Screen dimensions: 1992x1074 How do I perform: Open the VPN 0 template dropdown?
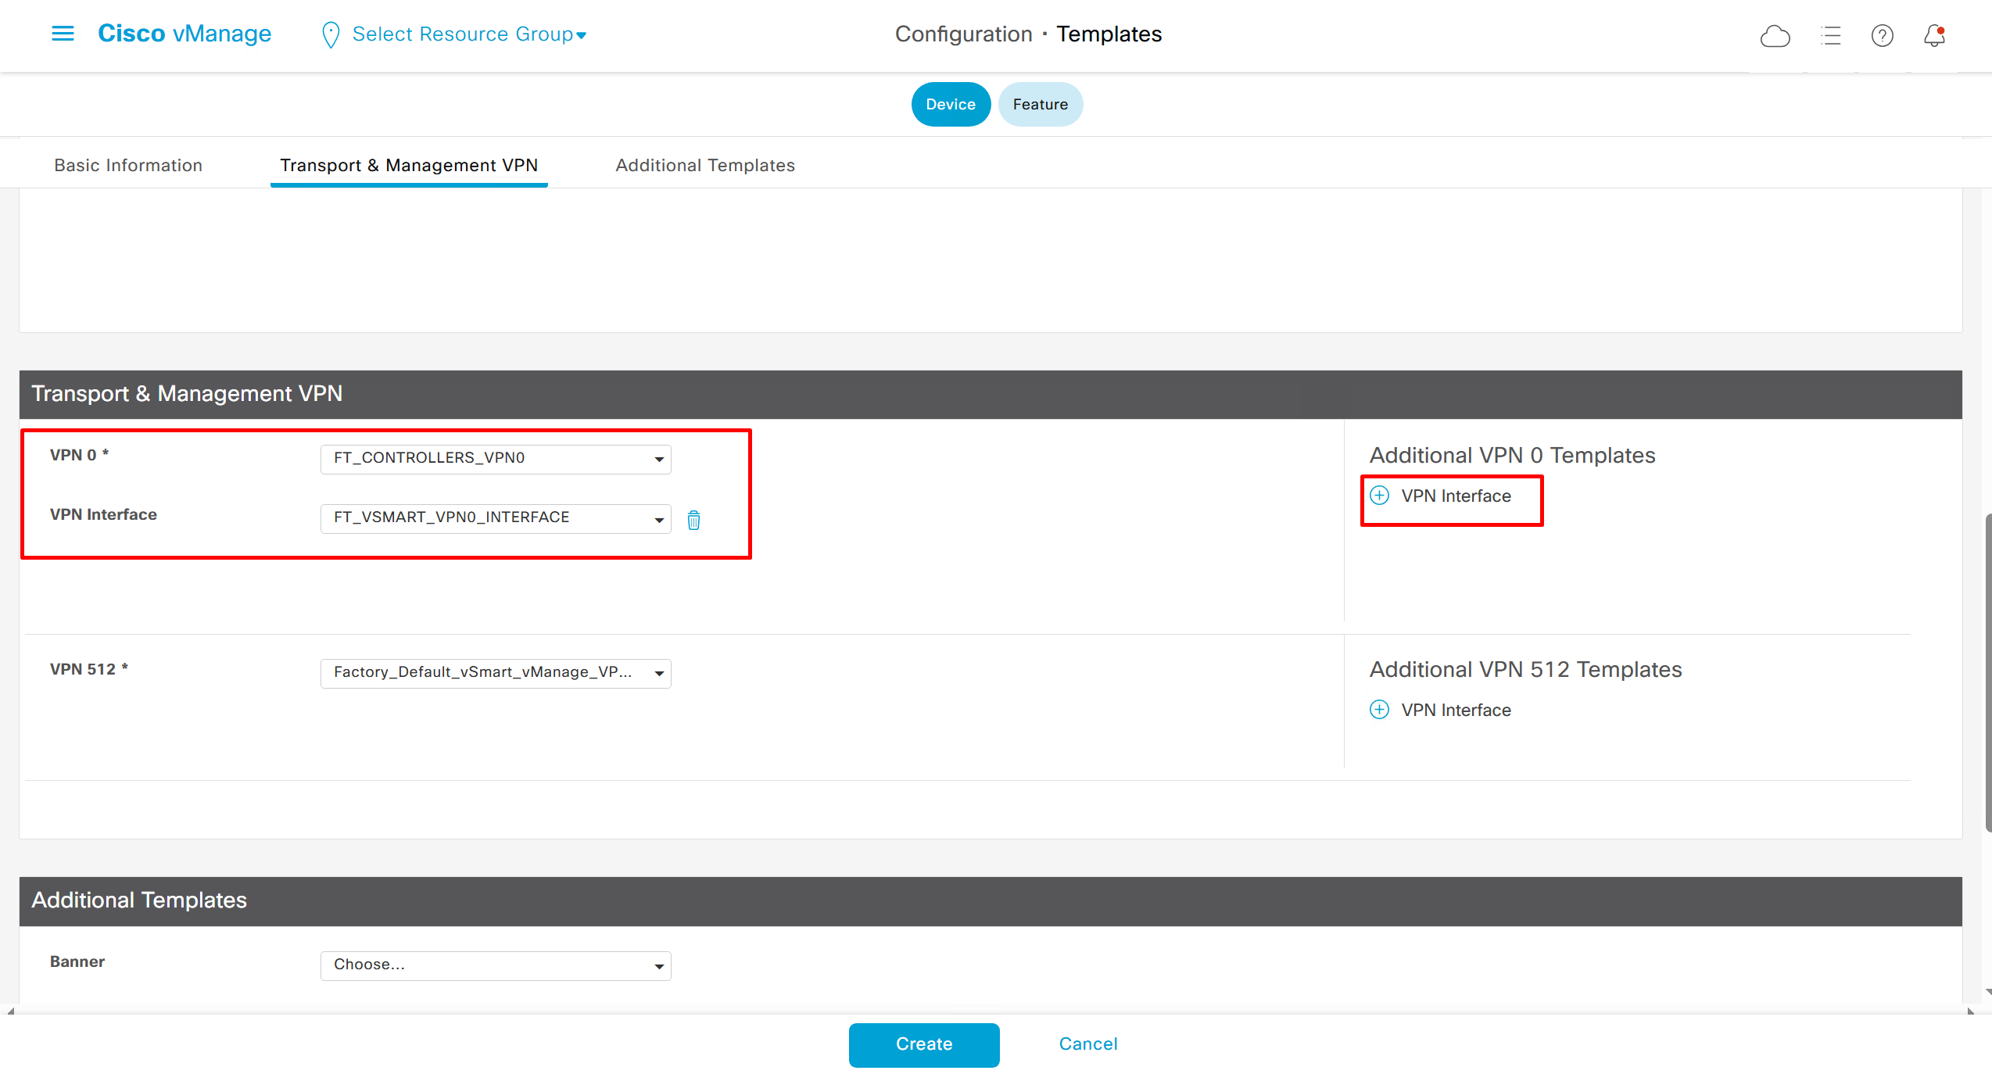pos(496,459)
